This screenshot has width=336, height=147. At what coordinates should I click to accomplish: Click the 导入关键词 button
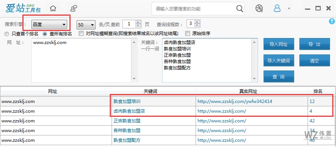(x=279, y=61)
